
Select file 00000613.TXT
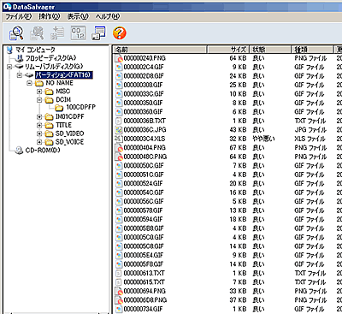tap(144, 273)
